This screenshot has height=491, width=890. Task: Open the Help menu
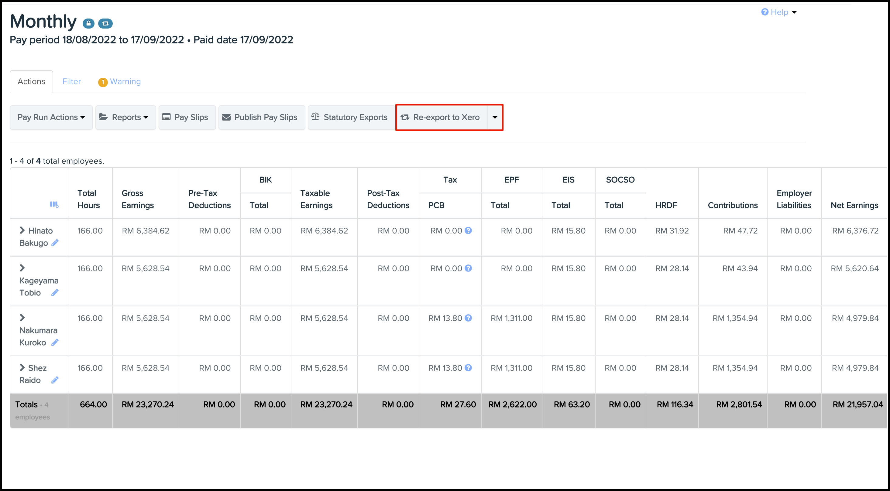[x=779, y=12]
